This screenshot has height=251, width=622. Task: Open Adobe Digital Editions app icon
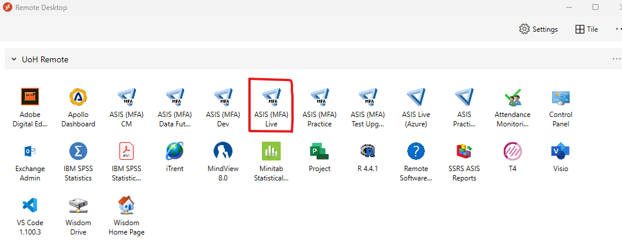click(30, 98)
